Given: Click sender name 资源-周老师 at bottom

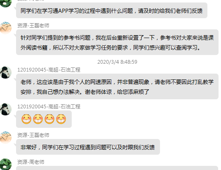Looking at the screenshot, I should tap(31, 162).
